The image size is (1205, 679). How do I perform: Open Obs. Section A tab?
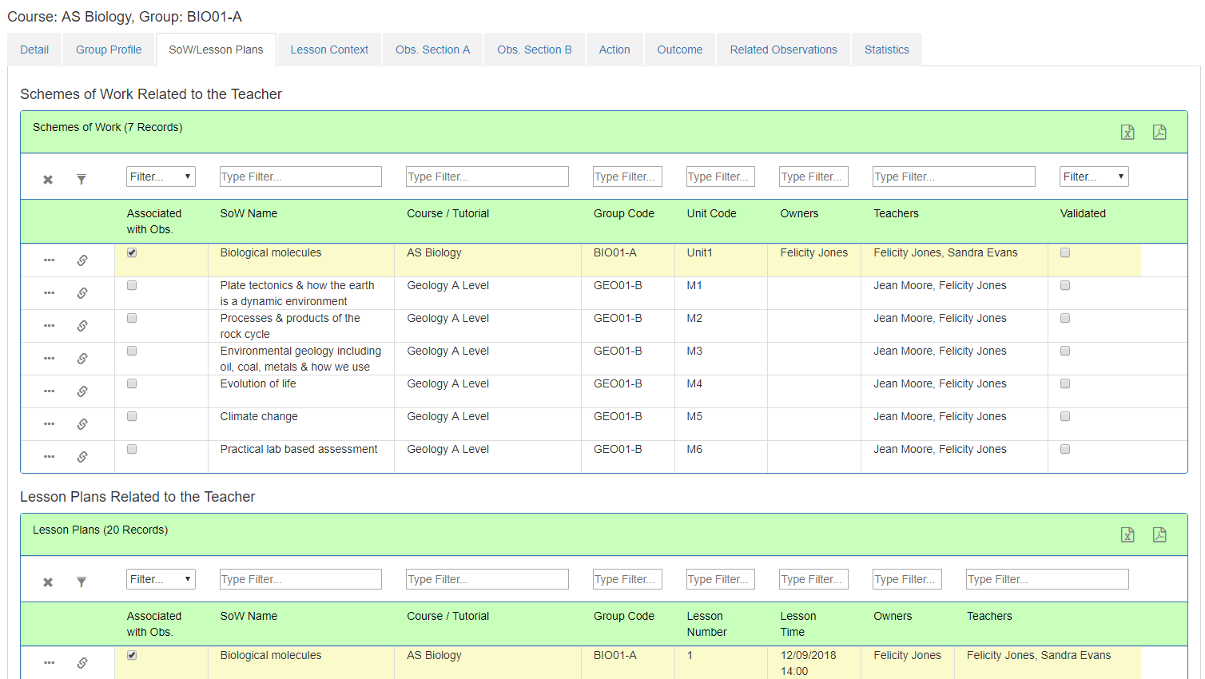[432, 50]
